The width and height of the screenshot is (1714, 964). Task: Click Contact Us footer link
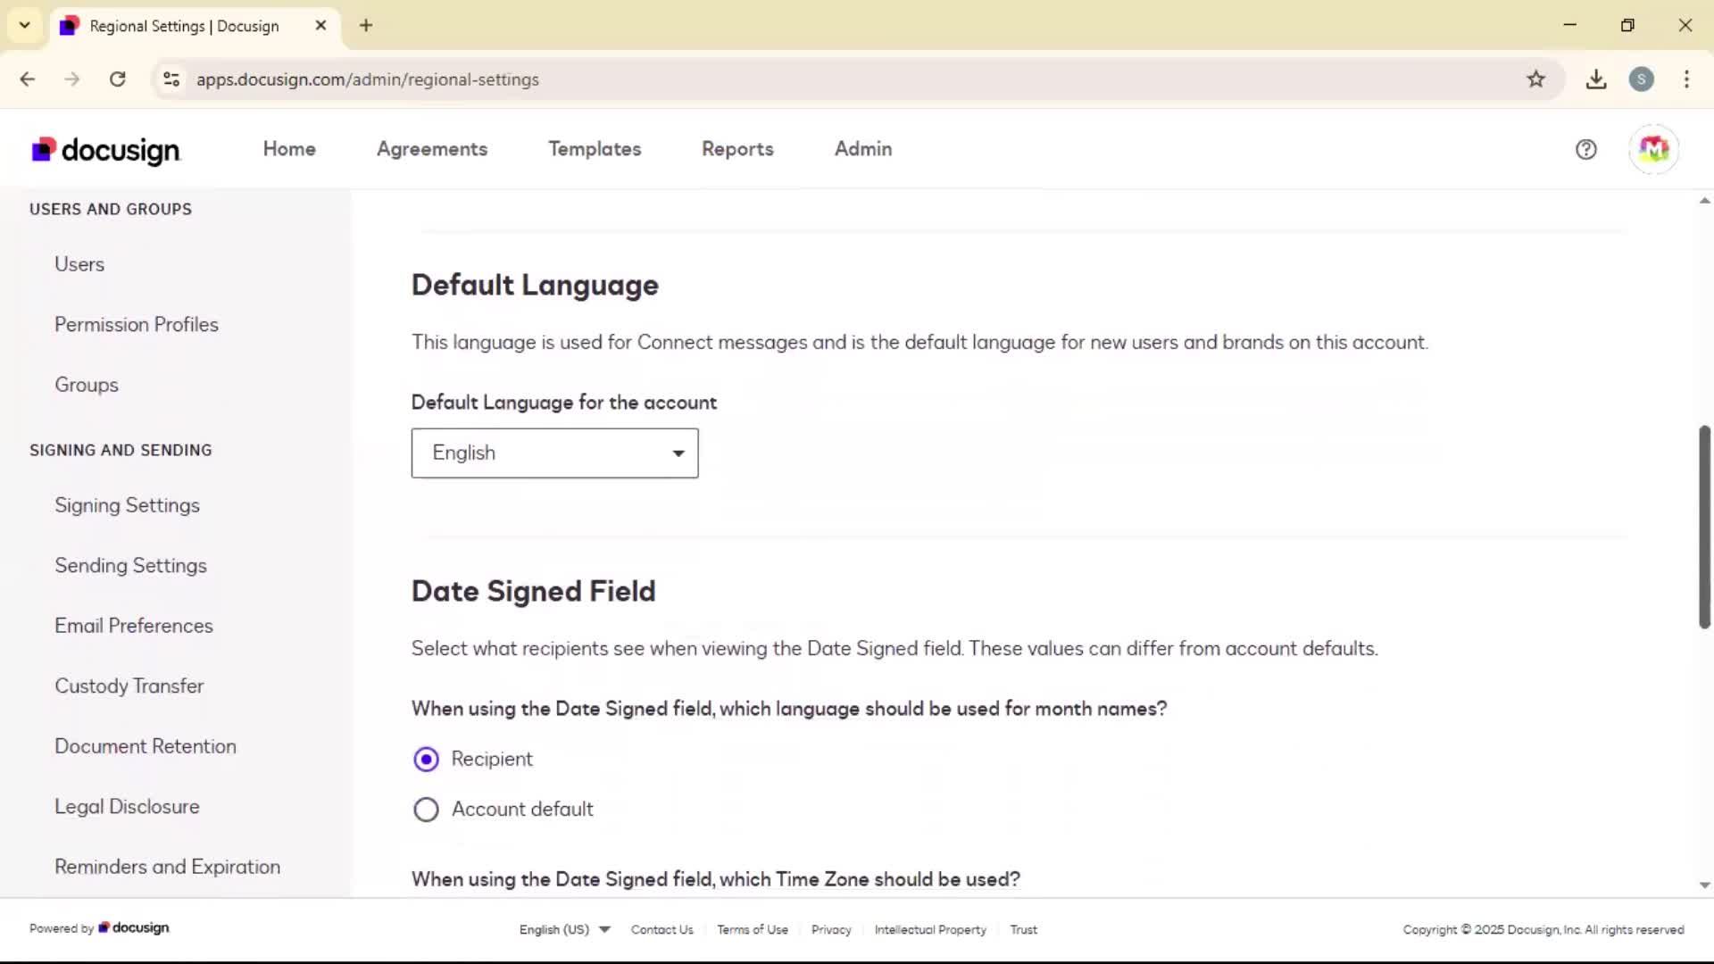[662, 929]
